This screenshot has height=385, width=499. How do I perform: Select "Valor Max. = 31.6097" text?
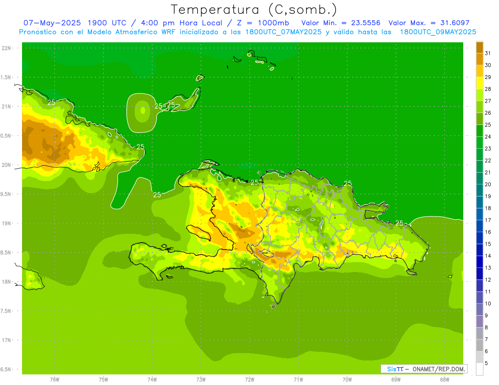tap(429, 23)
